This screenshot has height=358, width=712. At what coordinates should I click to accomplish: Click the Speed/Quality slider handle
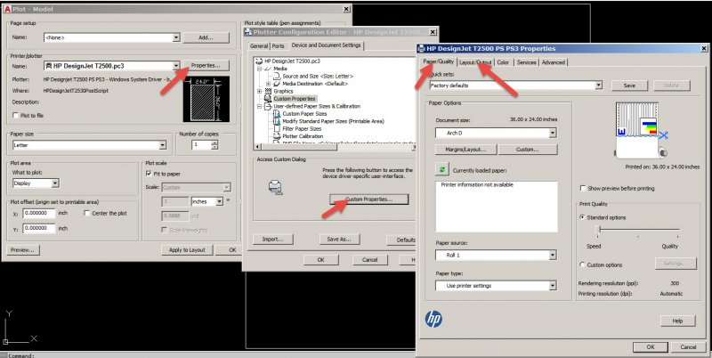598,230
